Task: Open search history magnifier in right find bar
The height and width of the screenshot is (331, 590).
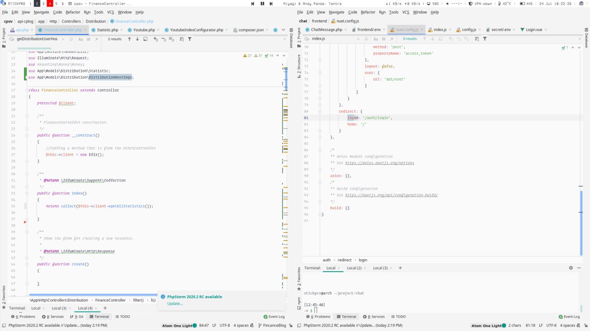Action: (307, 39)
